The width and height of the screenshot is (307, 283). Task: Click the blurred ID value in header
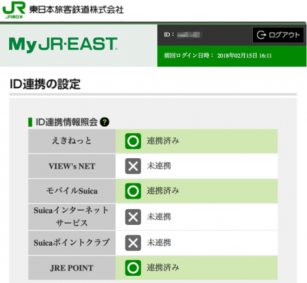[x=189, y=35]
